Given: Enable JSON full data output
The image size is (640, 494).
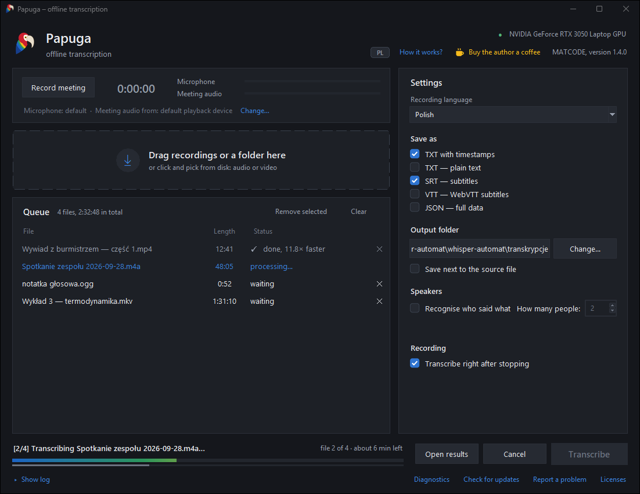Looking at the screenshot, I should pyautogui.click(x=415, y=208).
